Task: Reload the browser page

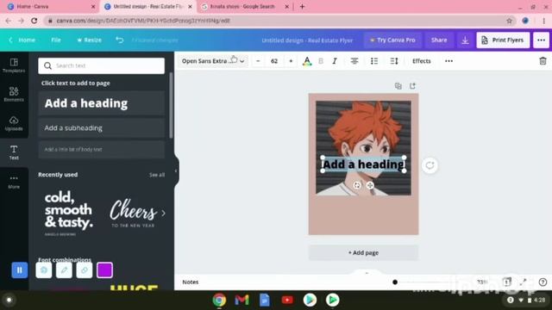Action: (x=34, y=21)
